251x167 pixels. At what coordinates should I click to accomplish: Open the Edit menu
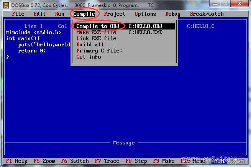[39, 14]
